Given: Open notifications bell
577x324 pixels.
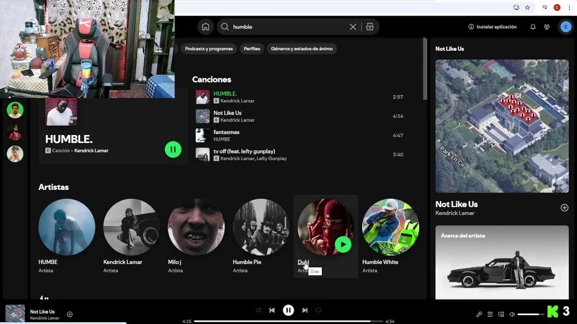Looking at the screenshot, I should 533,27.
